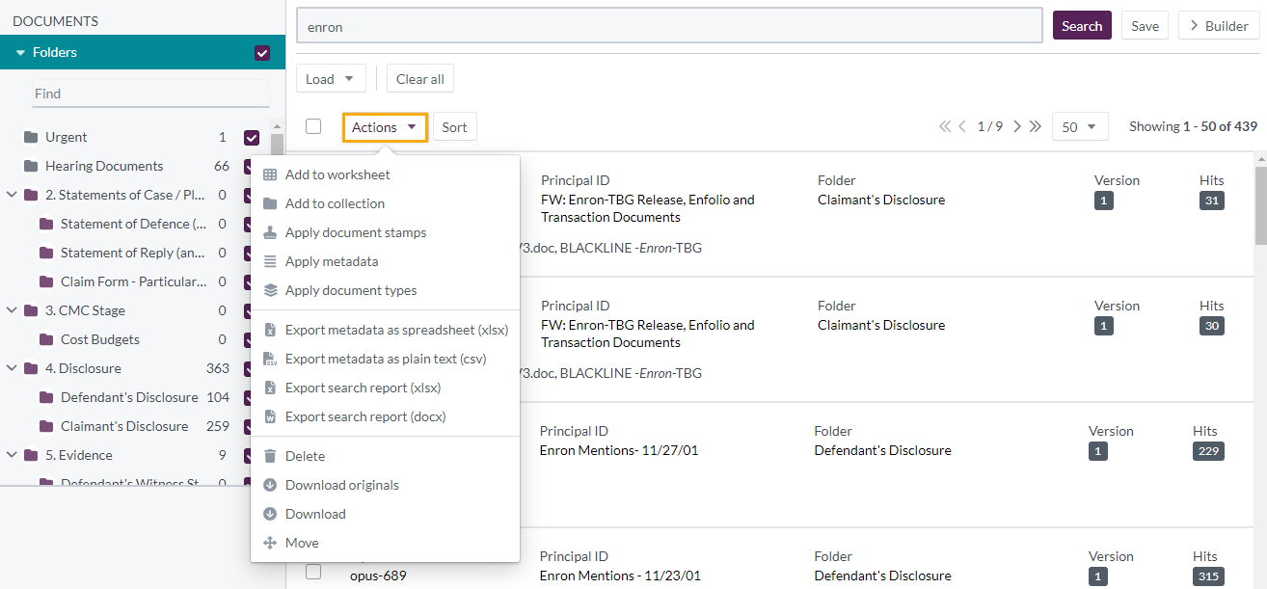The image size is (1267, 589).
Task: Click the trash icon beside Delete
Action: 270,456
